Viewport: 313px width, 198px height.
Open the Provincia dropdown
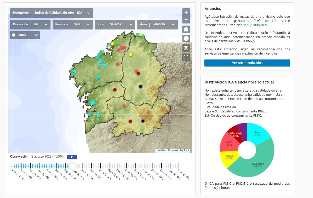88,24
